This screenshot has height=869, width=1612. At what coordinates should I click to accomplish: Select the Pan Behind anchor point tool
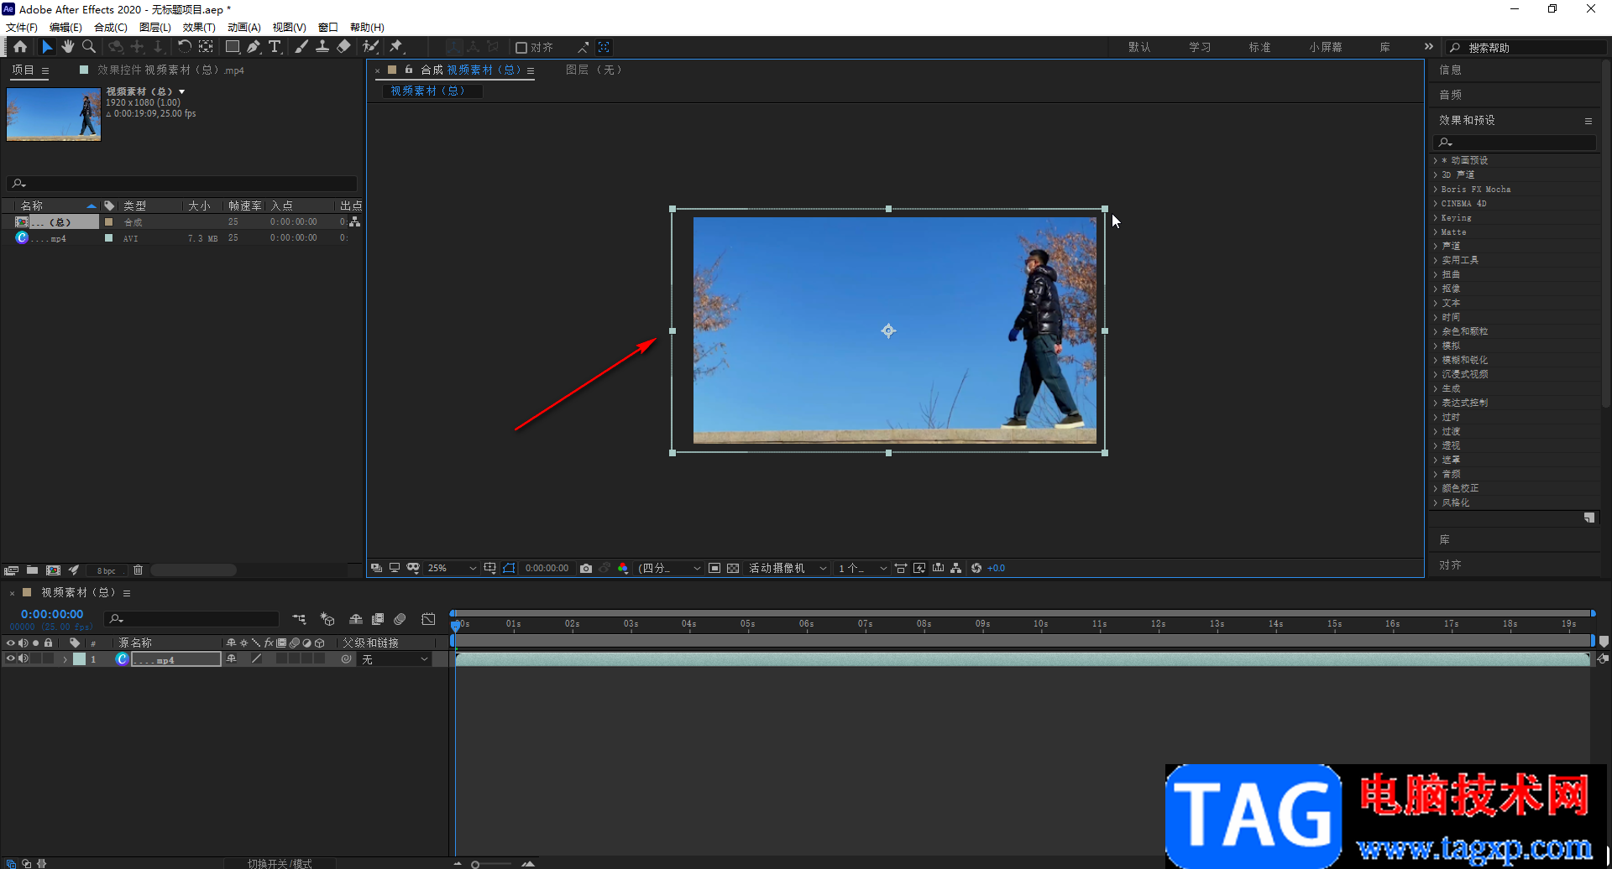[x=206, y=47]
